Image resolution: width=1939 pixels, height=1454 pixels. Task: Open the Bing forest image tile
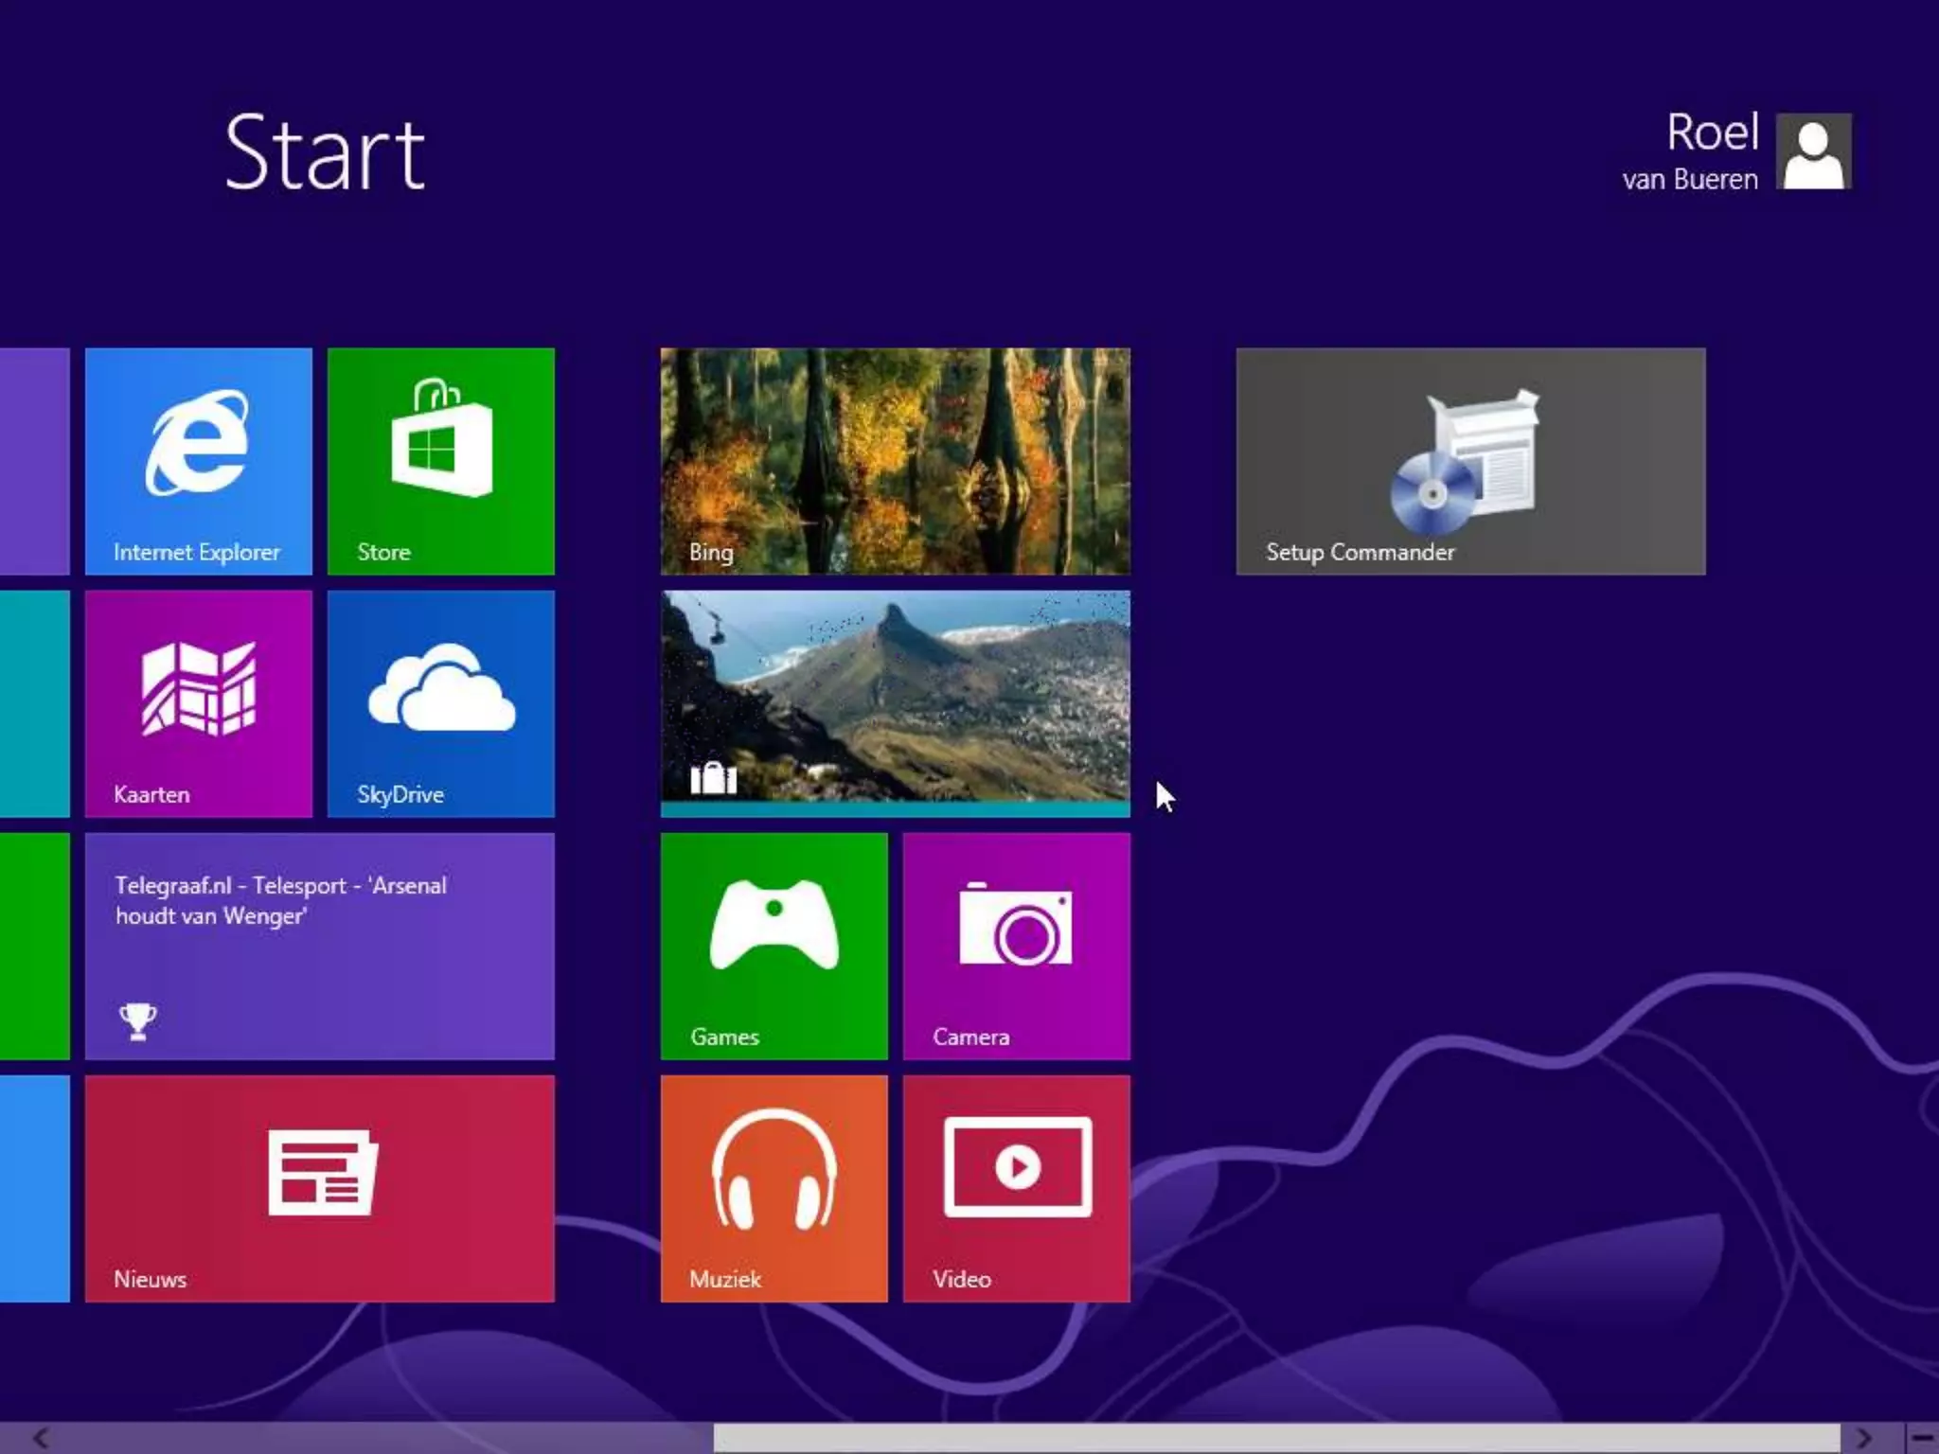[x=896, y=461]
